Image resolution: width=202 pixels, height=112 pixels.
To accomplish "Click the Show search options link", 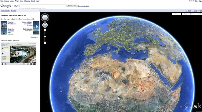I will click(x=84, y=6).
